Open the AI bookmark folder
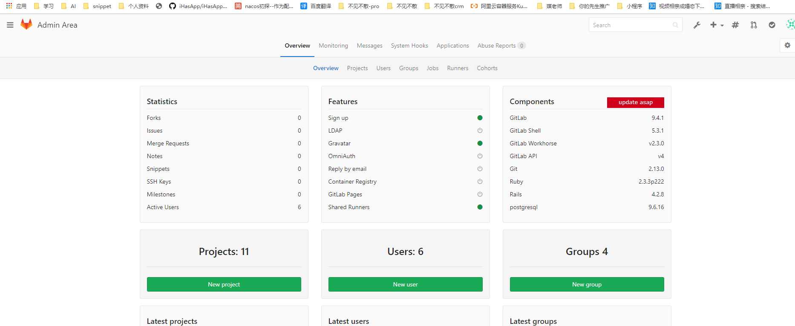Viewport: 795px width, 326px height. point(69,6)
